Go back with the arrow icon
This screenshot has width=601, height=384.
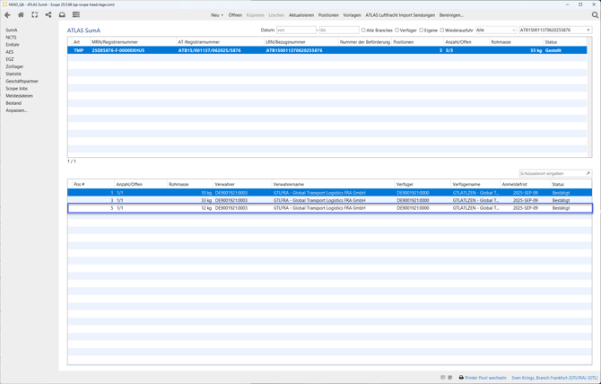pos(7,15)
